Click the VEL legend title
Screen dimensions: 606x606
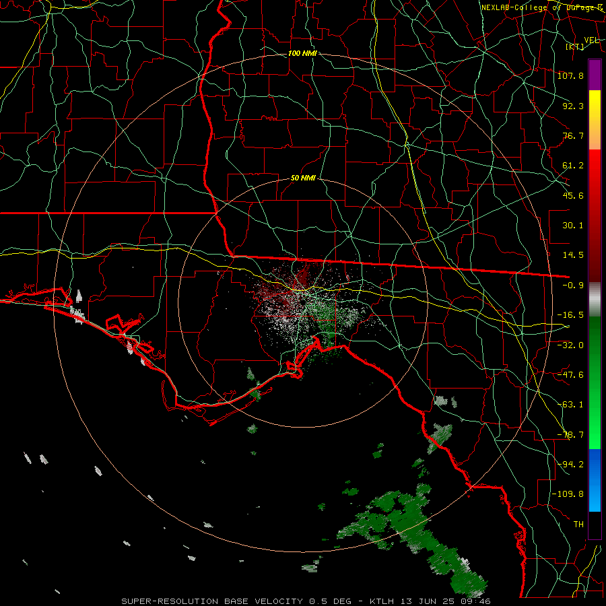click(591, 40)
